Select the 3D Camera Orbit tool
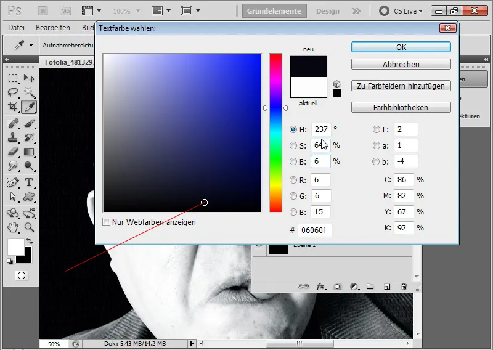Viewport: 493px width, 350px height. click(x=29, y=213)
